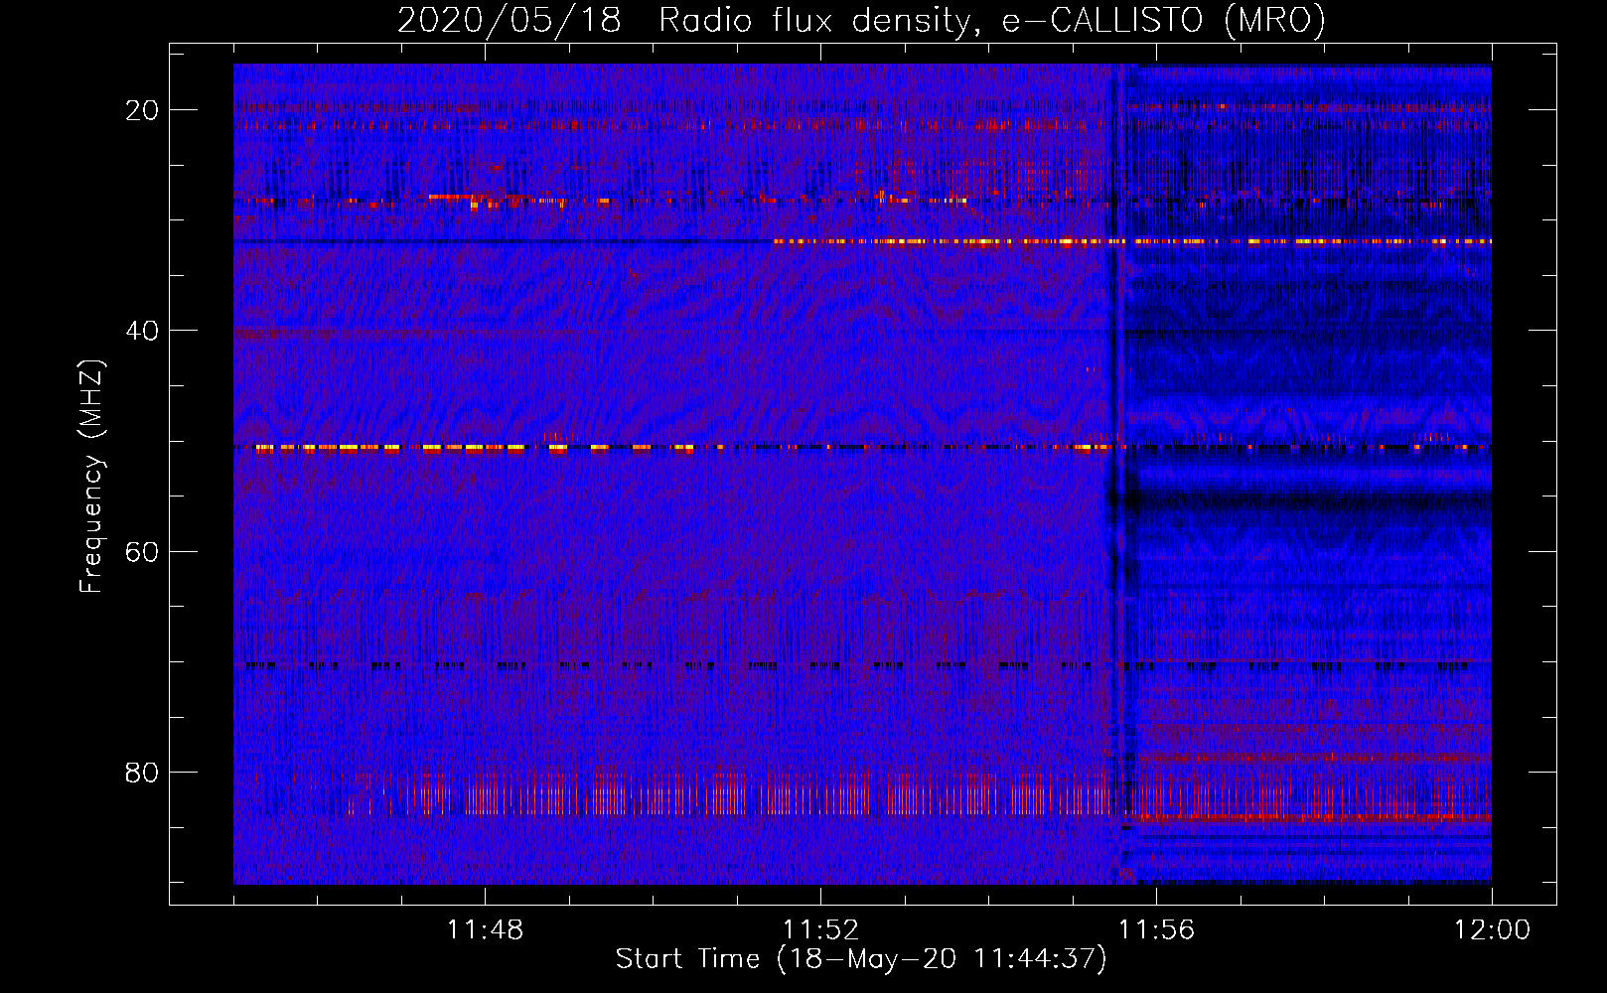Screen dimensions: 1607x993
Task: Click the '80' frequency tick label
Action: click(142, 772)
